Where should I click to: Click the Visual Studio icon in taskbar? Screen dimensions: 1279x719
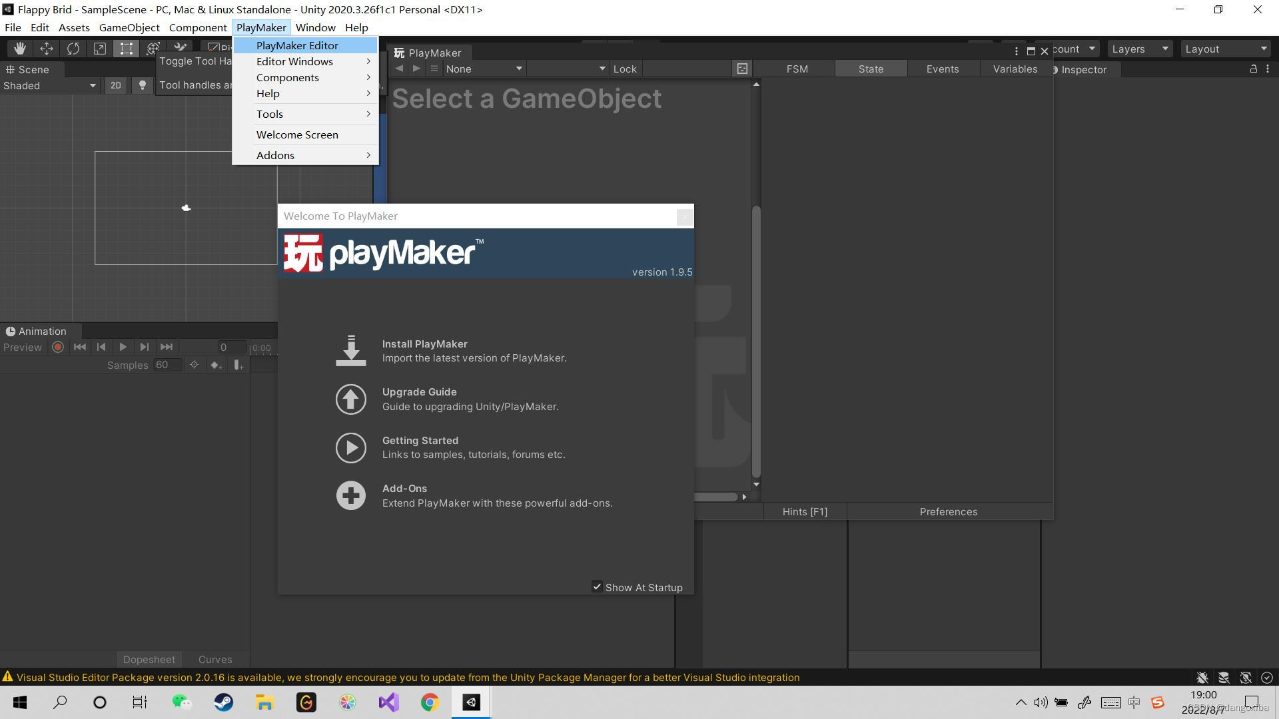coord(388,702)
